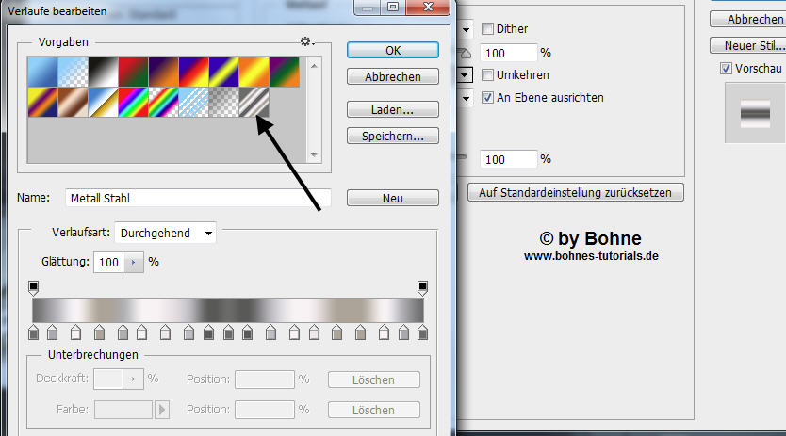Click OK in gradient editor
Image resolution: width=786 pixels, height=436 pixels.
[x=393, y=50]
